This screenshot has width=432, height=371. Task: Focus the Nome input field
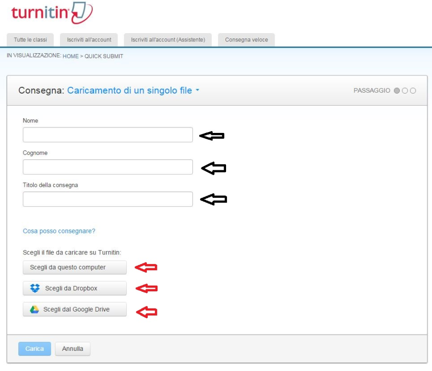tap(108, 135)
